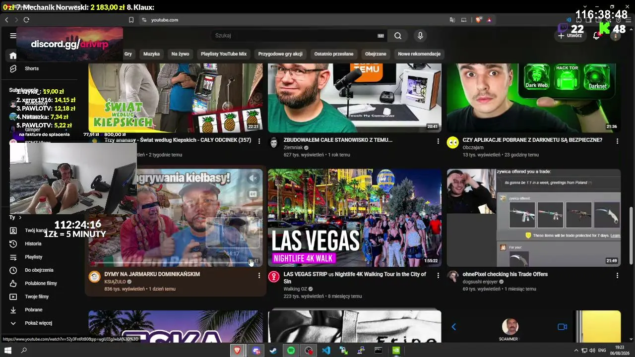The width and height of the screenshot is (635, 357).
Task: Click the YouTube search magnifier button
Action: coord(398,36)
